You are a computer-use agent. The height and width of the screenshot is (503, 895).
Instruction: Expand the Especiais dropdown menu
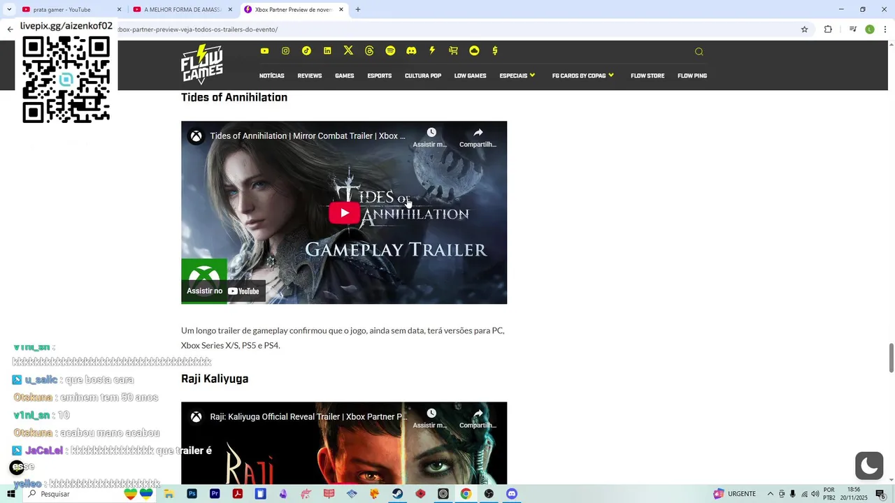click(517, 75)
